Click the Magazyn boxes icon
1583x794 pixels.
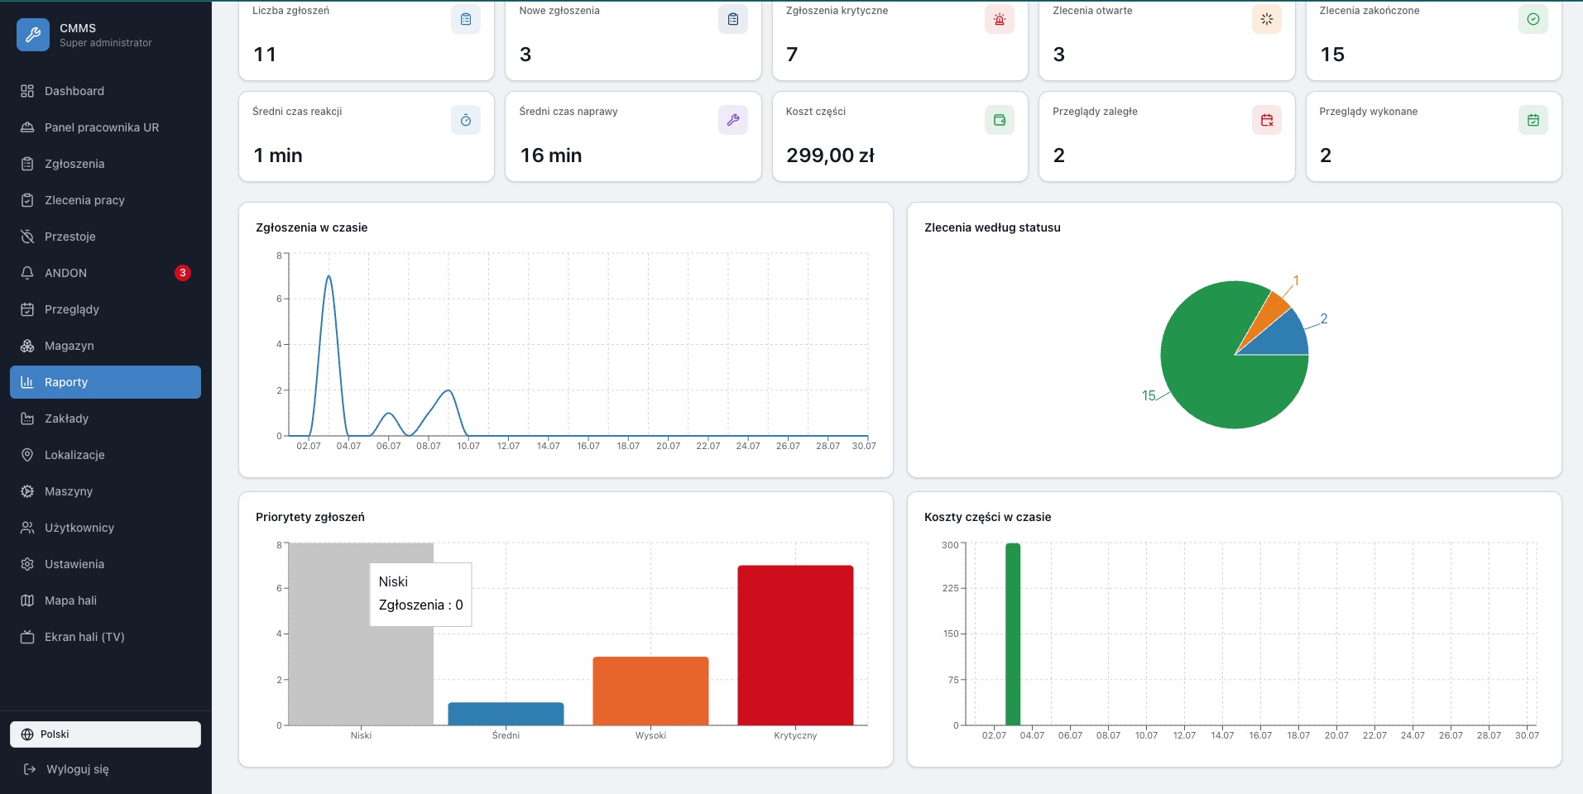coord(27,346)
